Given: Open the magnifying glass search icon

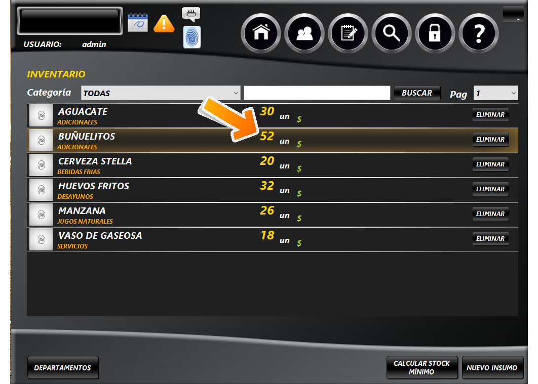Looking at the screenshot, I should coord(392,33).
